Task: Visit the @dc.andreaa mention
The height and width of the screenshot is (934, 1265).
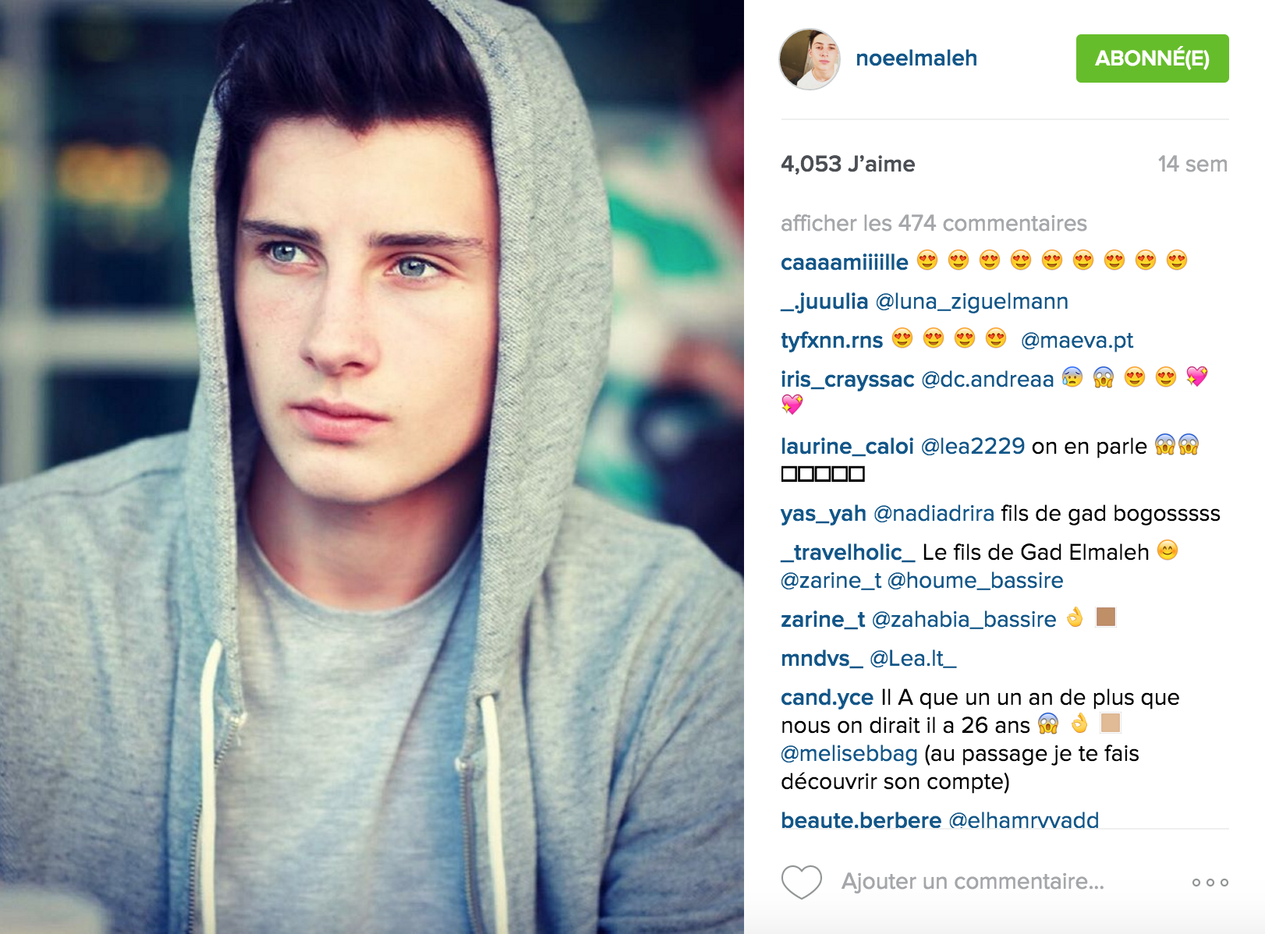Action: 987,380
